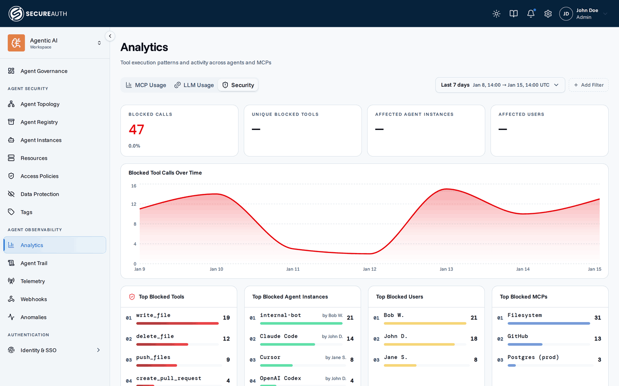This screenshot has height=386, width=619.
Task: Click the push_files row label
Action: pyautogui.click(x=153, y=357)
